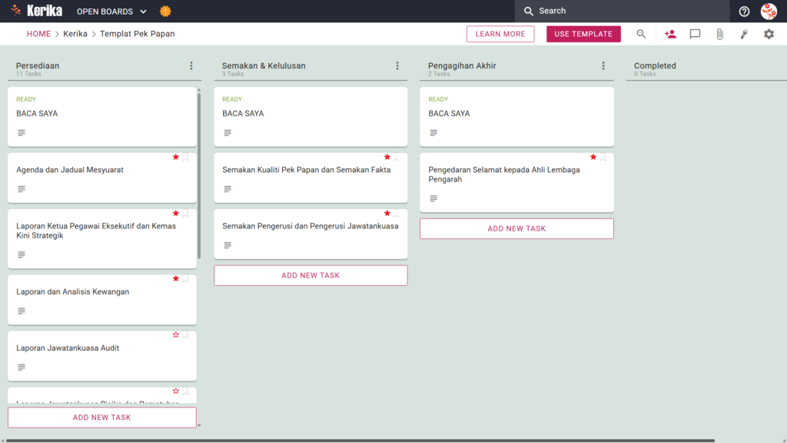Open the board settings gear icon
This screenshot has width=787, height=443.
(769, 34)
